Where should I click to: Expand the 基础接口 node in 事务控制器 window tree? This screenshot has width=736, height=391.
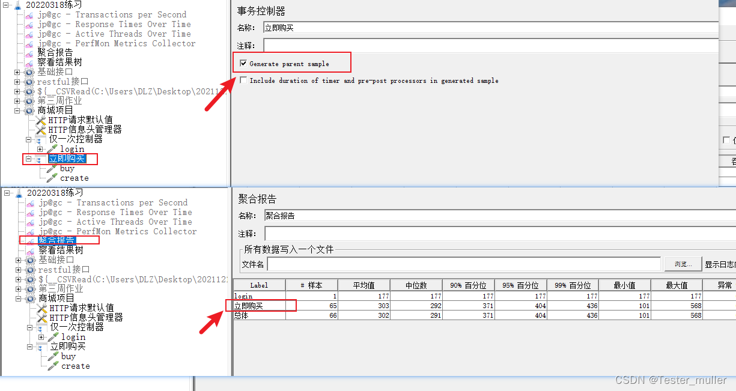17,72
